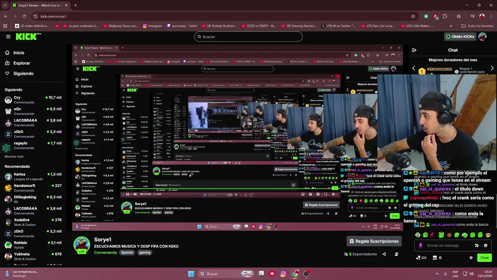Open the xQc channel in Siguiendo
The width and height of the screenshot is (497, 280).
coord(33,111)
